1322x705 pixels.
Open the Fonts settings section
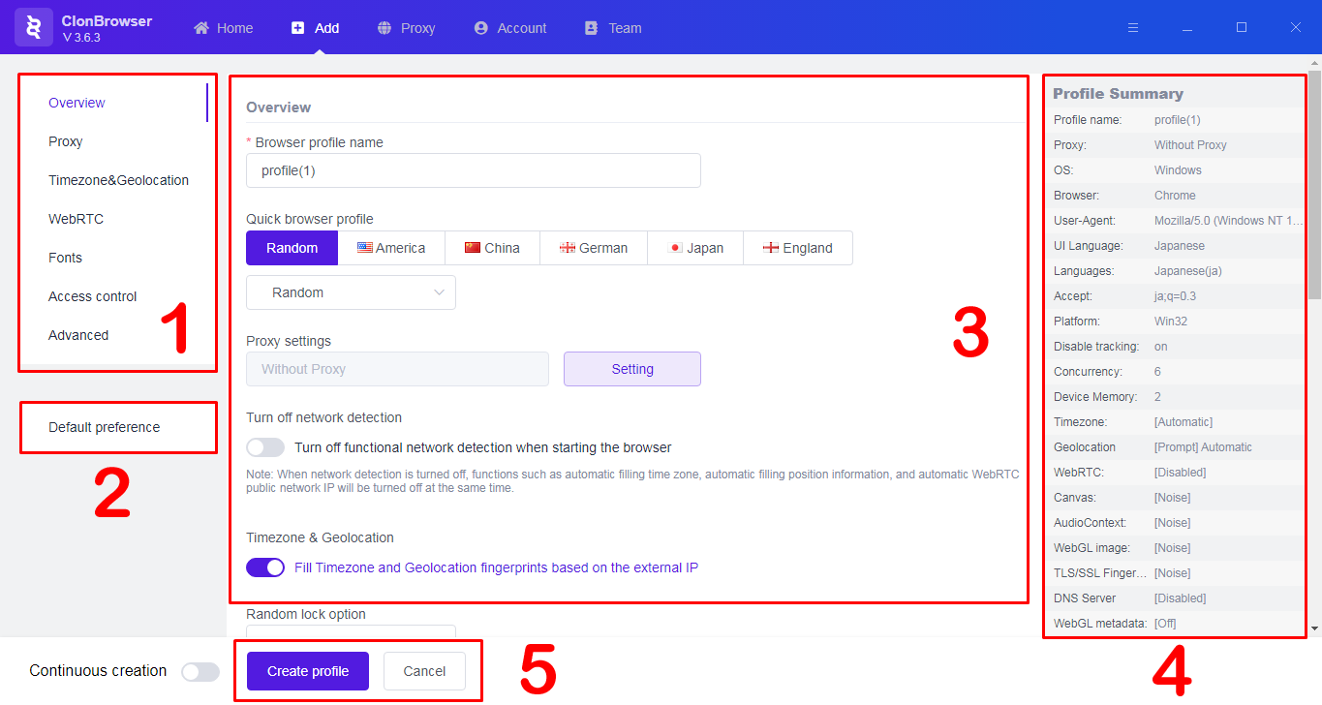(65, 258)
